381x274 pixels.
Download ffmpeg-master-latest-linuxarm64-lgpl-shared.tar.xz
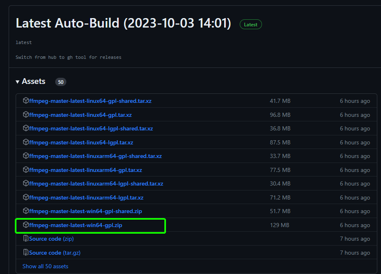pyautogui.click(x=96, y=184)
